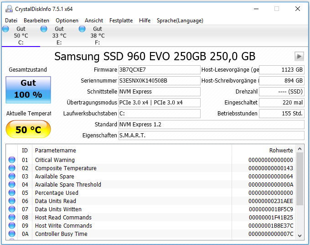Click the Laufwerksbuchstaben field C:
The image size is (310, 245).
[x=160, y=114]
